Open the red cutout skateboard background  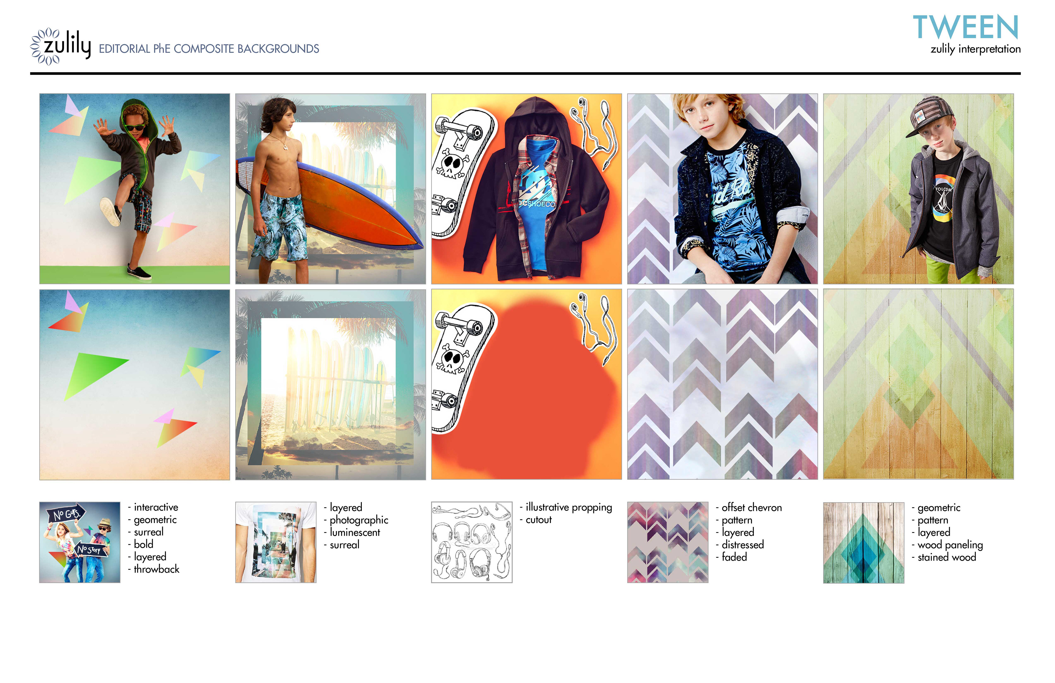(x=527, y=385)
